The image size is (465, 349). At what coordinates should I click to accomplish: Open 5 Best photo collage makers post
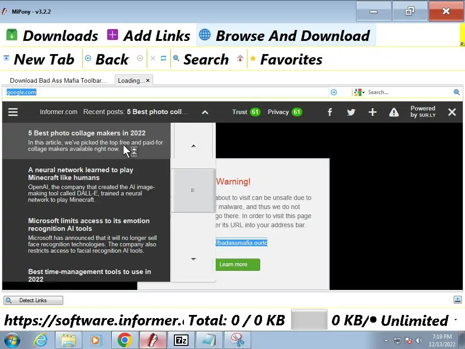tap(87, 141)
